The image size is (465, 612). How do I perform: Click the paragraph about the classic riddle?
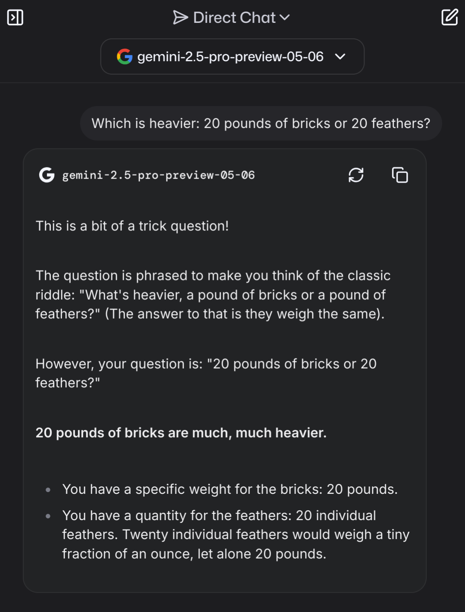pos(213,295)
